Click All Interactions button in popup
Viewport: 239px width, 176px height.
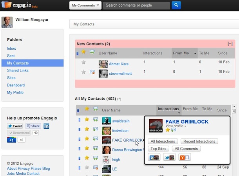click(x=163, y=141)
